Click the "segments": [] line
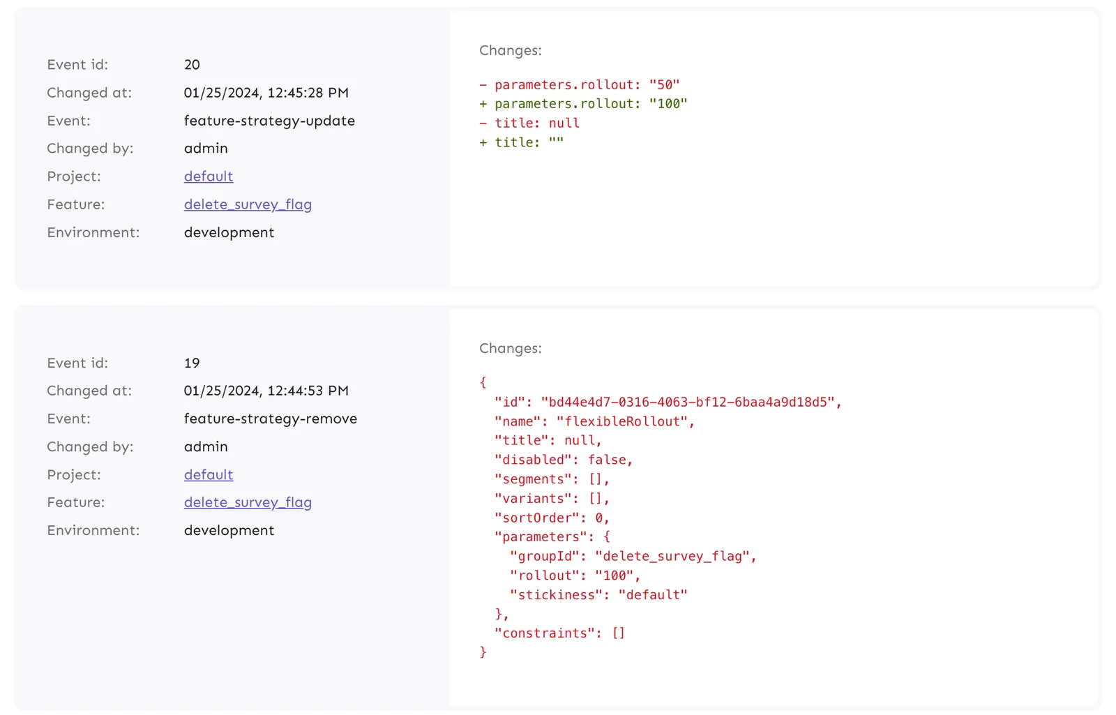 [x=552, y=479]
